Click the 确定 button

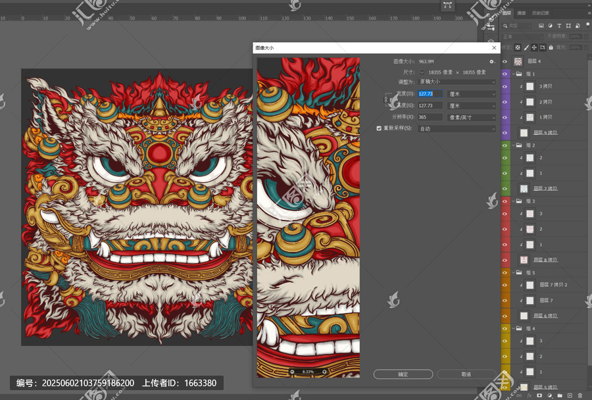[x=403, y=374]
